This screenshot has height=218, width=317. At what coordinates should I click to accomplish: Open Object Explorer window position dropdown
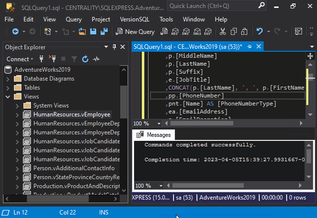[106, 47]
